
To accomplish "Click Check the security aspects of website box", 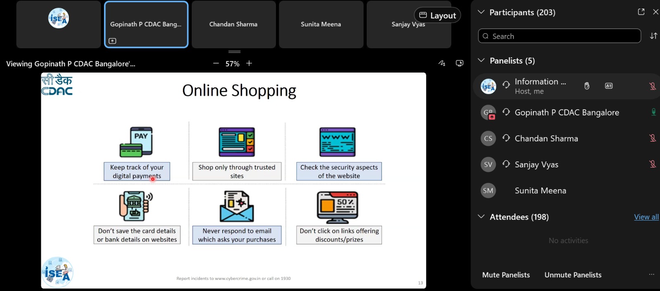I will [x=339, y=171].
